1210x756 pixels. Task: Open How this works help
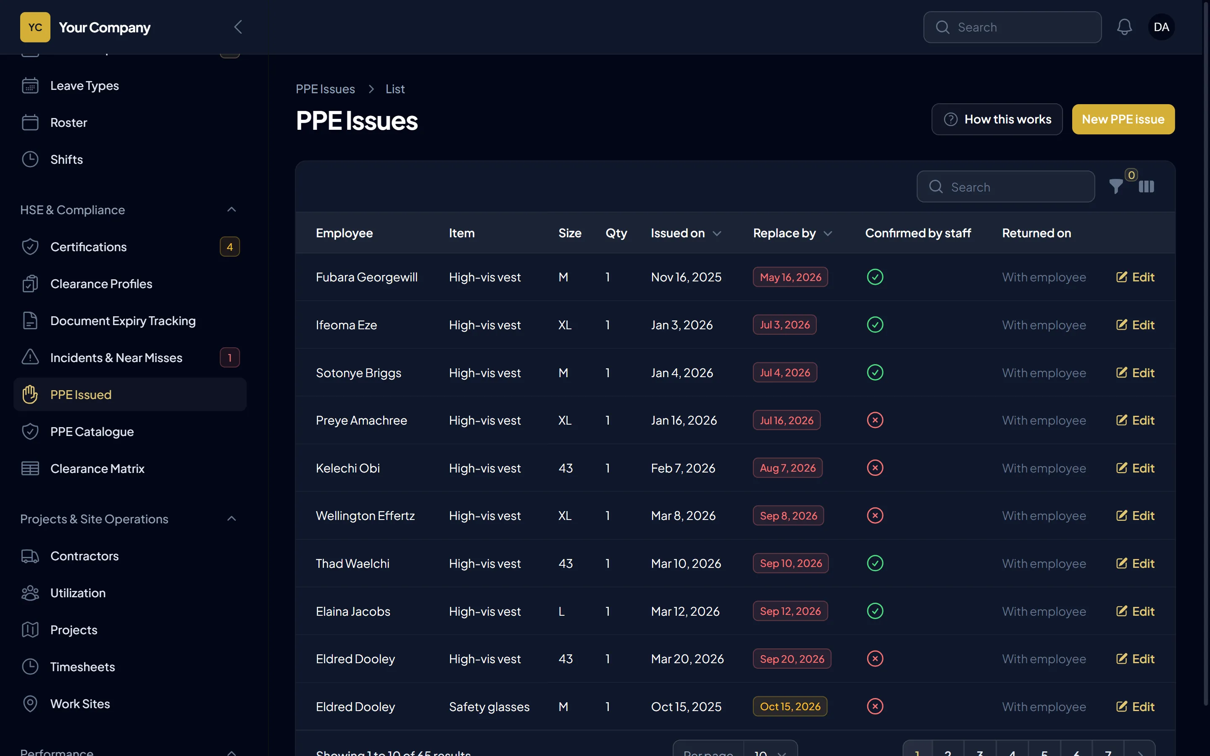(x=997, y=119)
